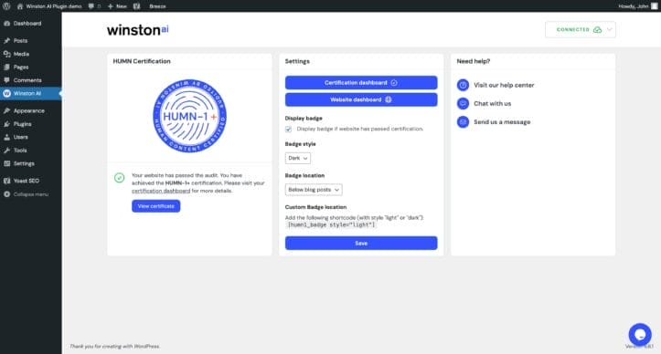
Task: Click the Tools wrench icon
Action: click(6, 151)
